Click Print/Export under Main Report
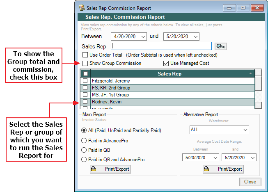The image size is (268, 192). coord(110,169)
